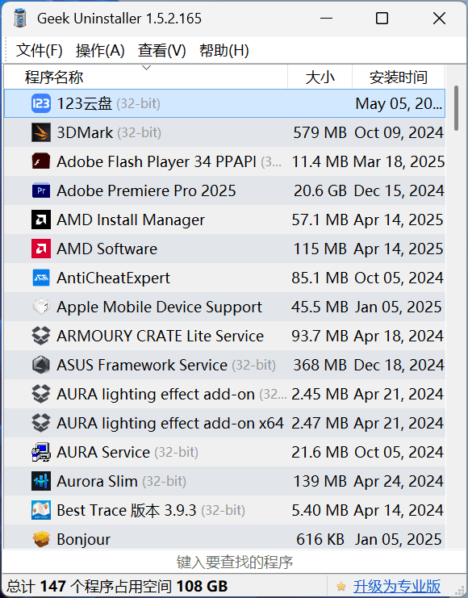This screenshot has height=598, width=468.
Task: Click the 616 KB size value
Action: [x=320, y=539]
